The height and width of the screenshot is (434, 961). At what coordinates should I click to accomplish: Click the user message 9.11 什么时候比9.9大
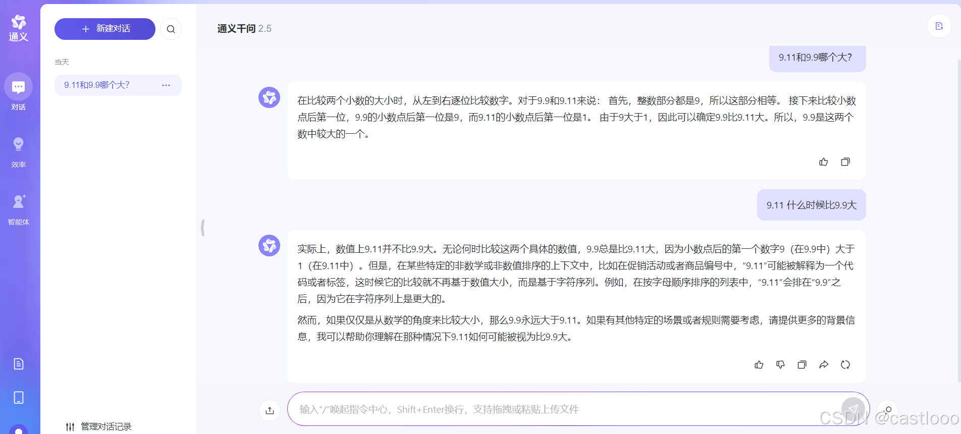pyautogui.click(x=812, y=205)
